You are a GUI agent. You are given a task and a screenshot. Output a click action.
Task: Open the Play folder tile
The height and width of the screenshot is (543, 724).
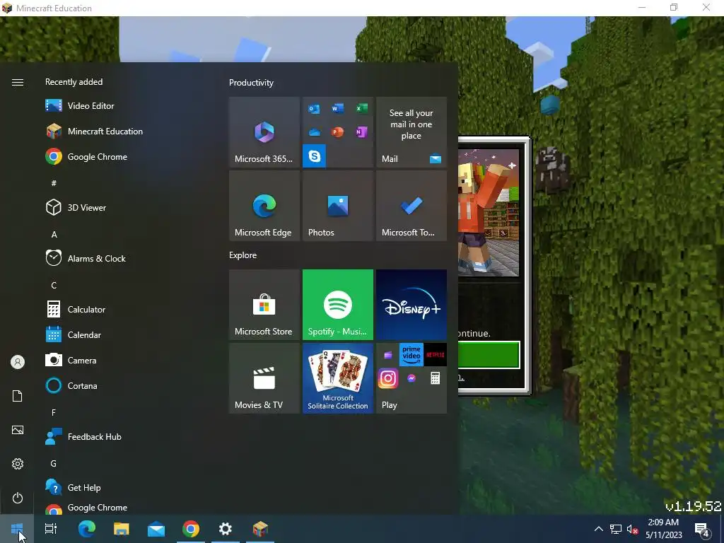pos(411,378)
